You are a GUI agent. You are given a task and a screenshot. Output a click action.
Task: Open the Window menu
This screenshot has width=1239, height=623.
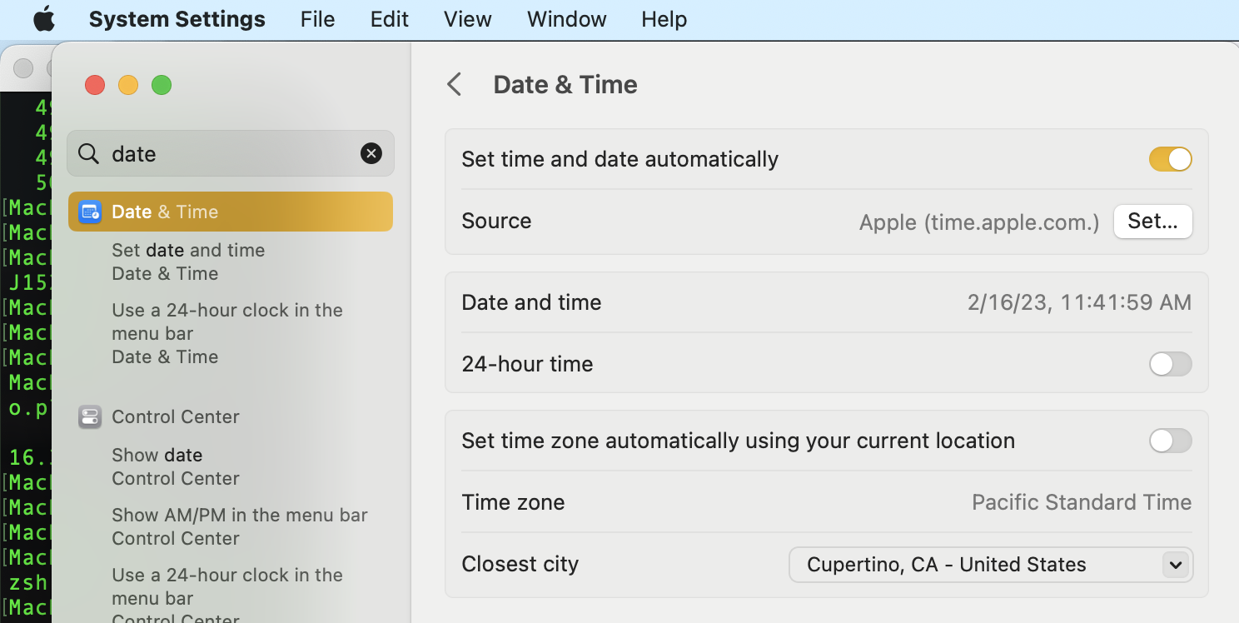click(x=566, y=19)
